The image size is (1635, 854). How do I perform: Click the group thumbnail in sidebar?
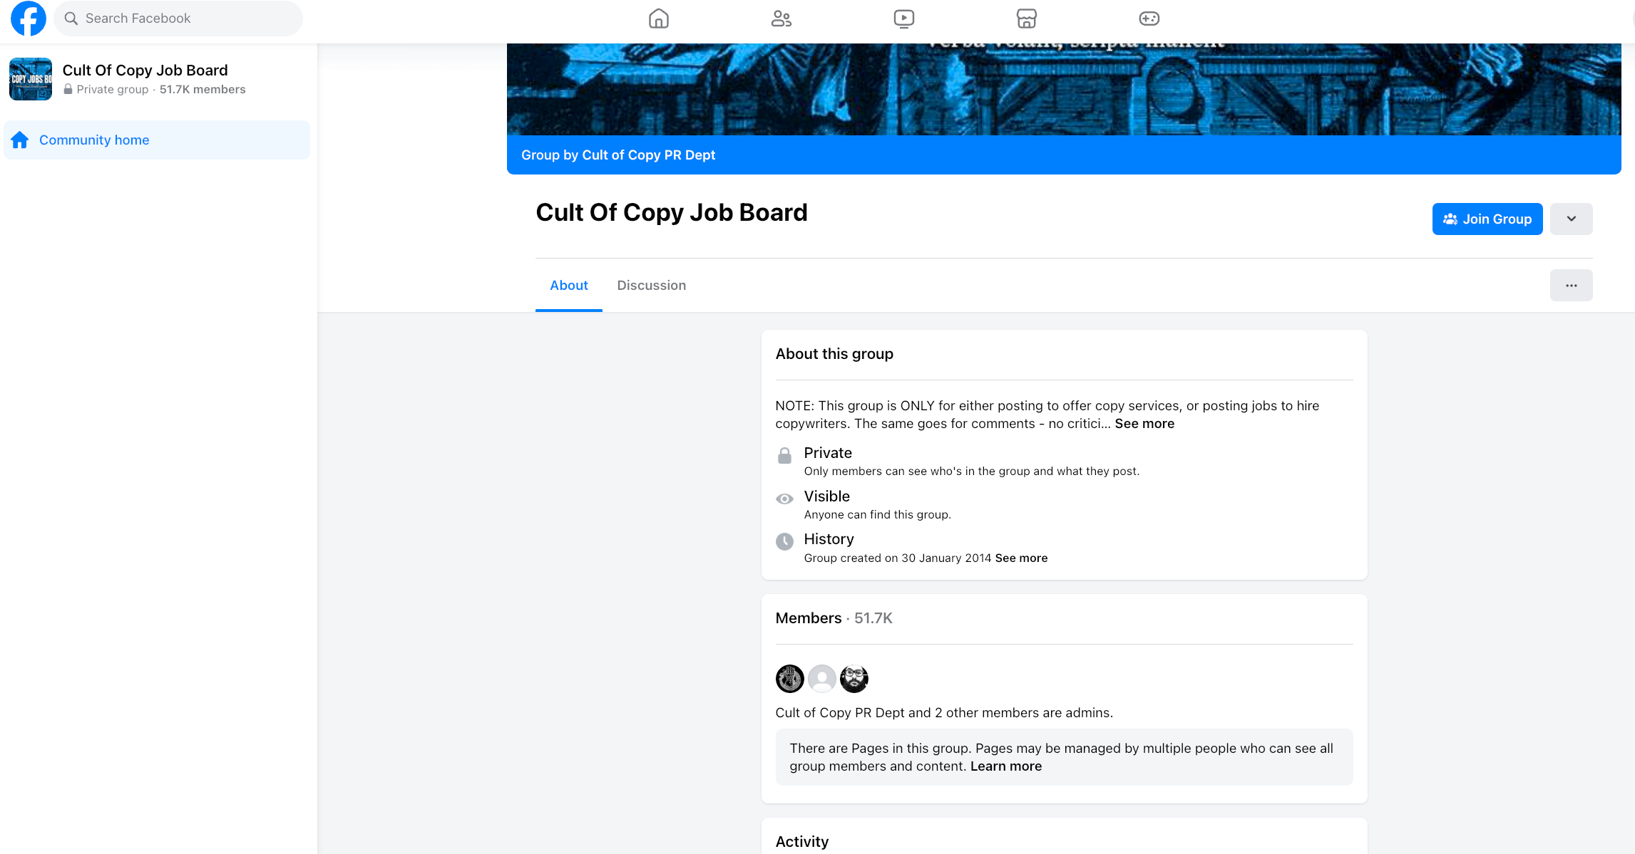[31, 79]
